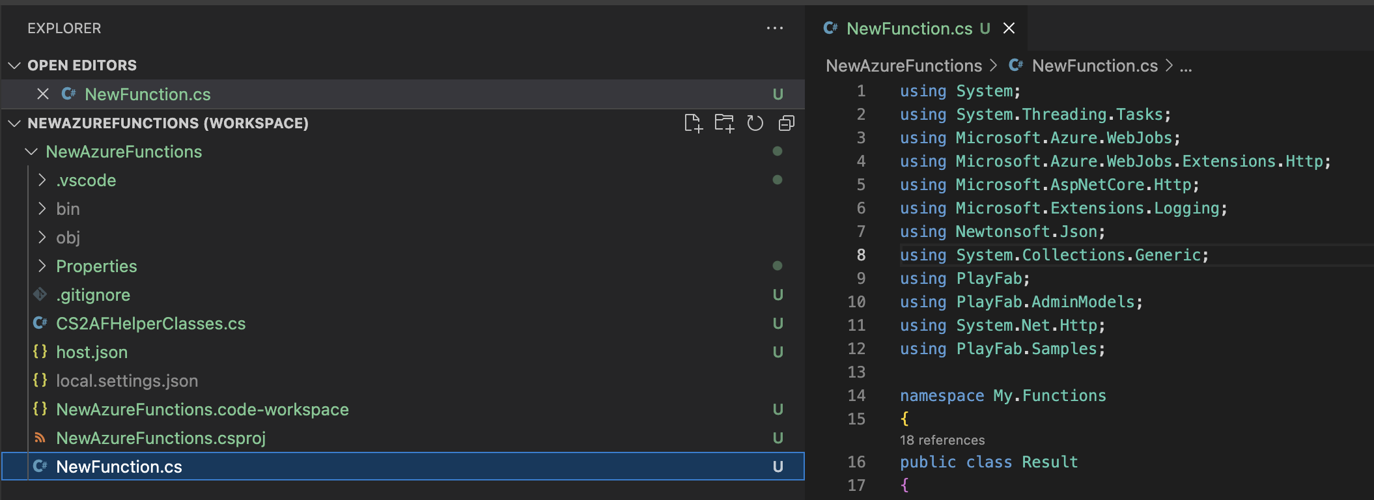Click 'System.Net.Http' on line 11
Viewport: 1374px width, 500px height.
tap(1026, 326)
